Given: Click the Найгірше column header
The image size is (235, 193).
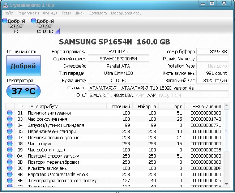Looking at the screenshot, I should click(x=146, y=106).
